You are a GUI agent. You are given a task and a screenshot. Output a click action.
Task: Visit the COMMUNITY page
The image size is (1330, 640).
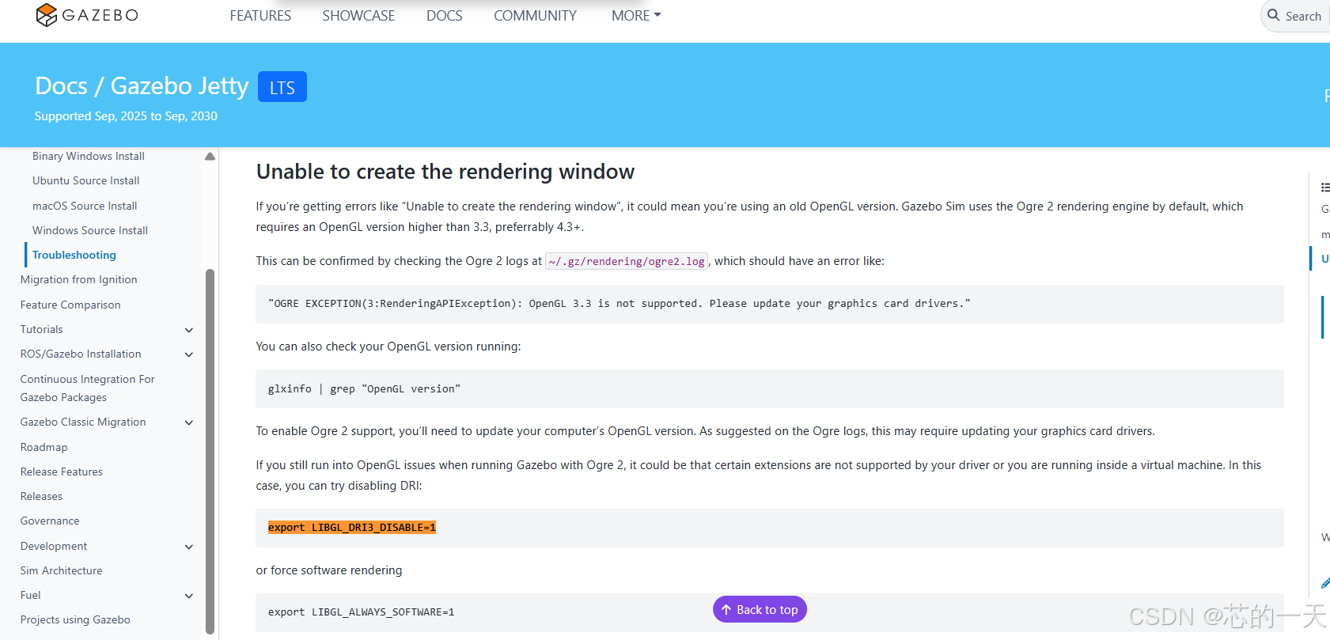point(536,16)
